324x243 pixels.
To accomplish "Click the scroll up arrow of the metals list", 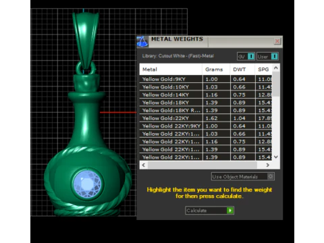I will pyautogui.click(x=276, y=67).
